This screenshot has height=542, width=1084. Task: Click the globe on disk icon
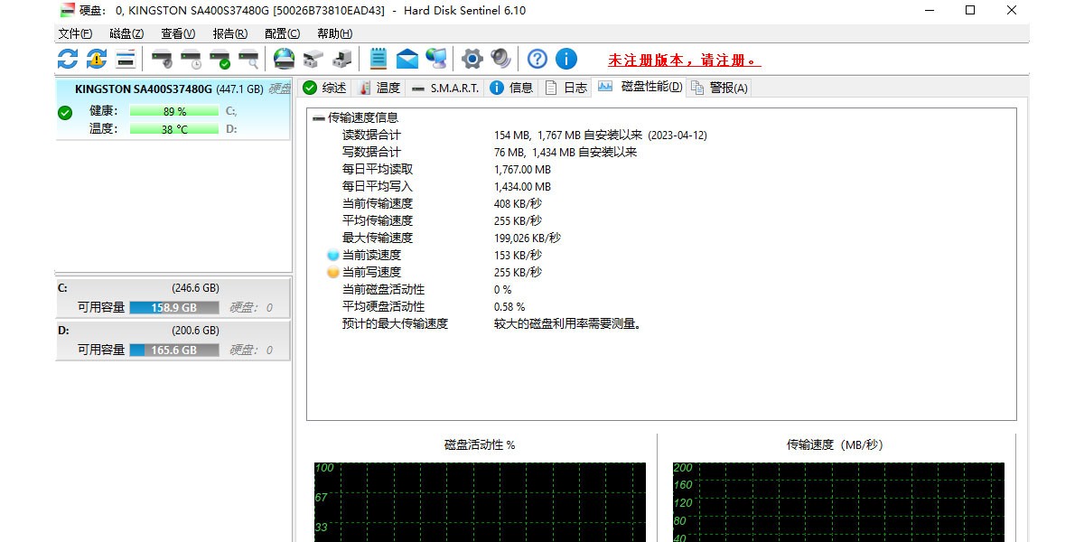(284, 60)
